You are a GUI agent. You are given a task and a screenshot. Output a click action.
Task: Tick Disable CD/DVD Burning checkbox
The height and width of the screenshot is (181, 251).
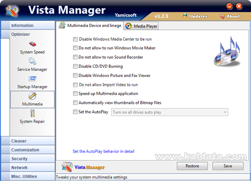coord(75,66)
